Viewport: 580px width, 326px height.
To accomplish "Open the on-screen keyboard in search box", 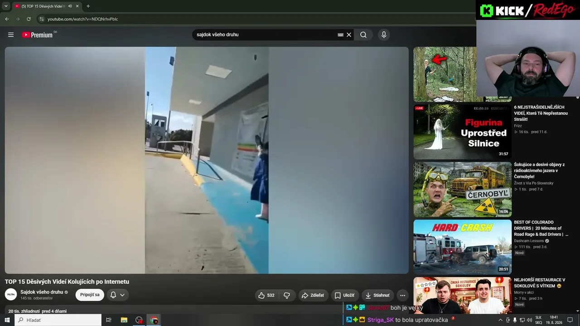I will click(x=340, y=35).
